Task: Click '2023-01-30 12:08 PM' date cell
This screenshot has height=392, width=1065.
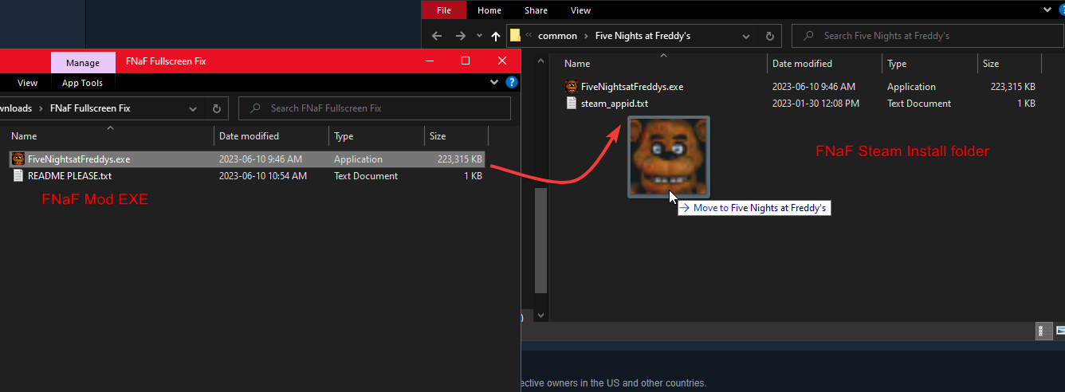Action: 815,104
